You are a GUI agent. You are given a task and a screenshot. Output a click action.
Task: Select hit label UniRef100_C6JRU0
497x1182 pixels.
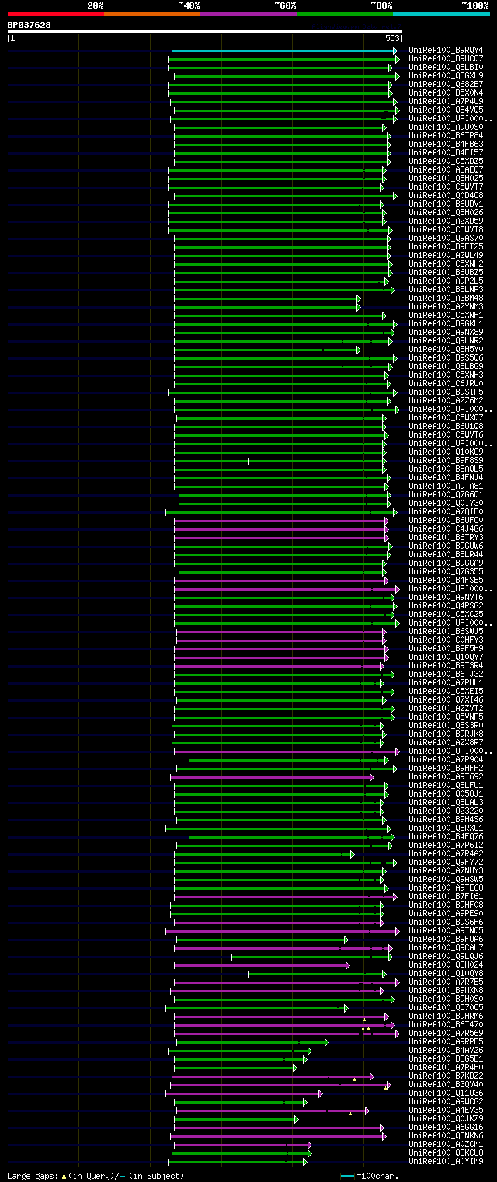(446, 383)
